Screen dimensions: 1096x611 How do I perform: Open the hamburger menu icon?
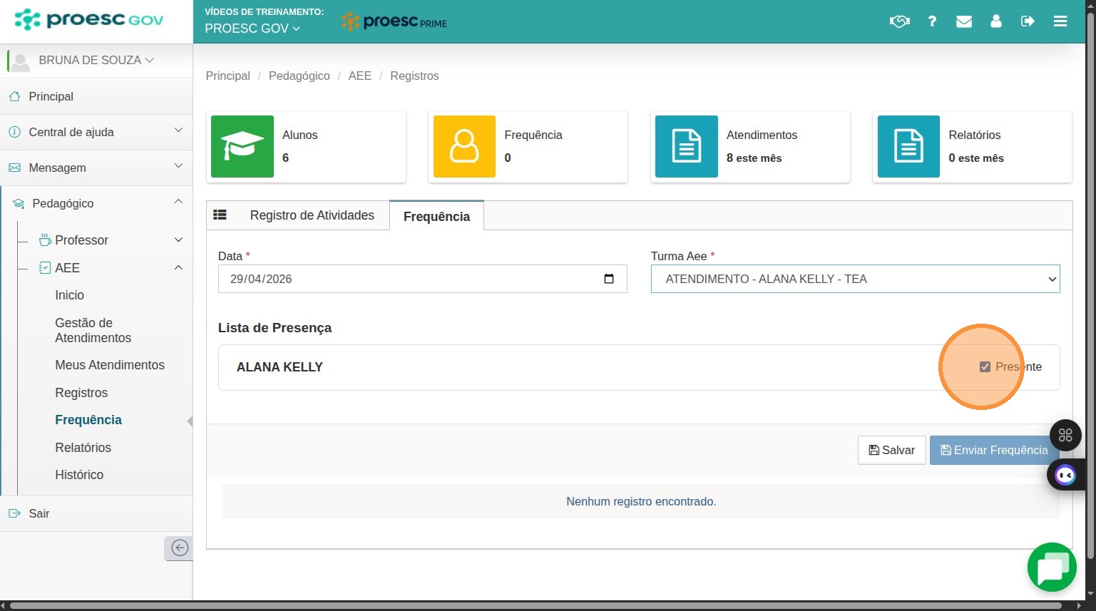point(1060,21)
